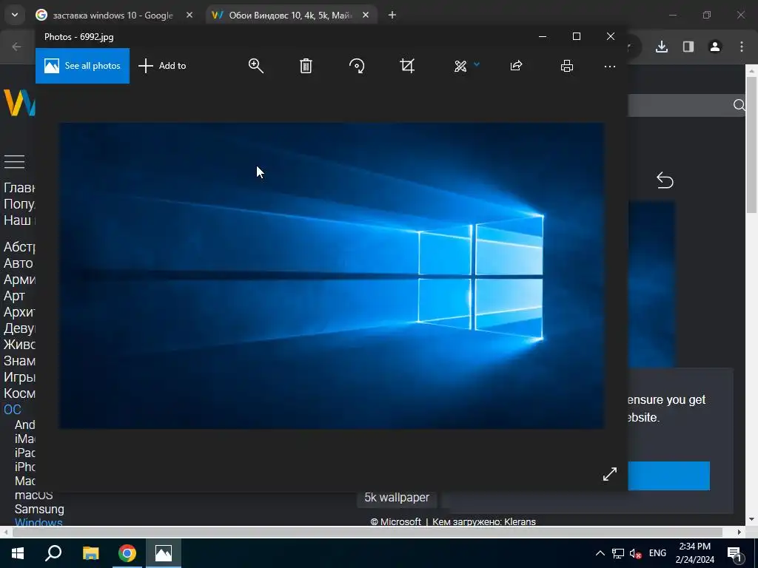Open the ОС category link
758x568 pixels.
pyautogui.click(x=13, y=410)
